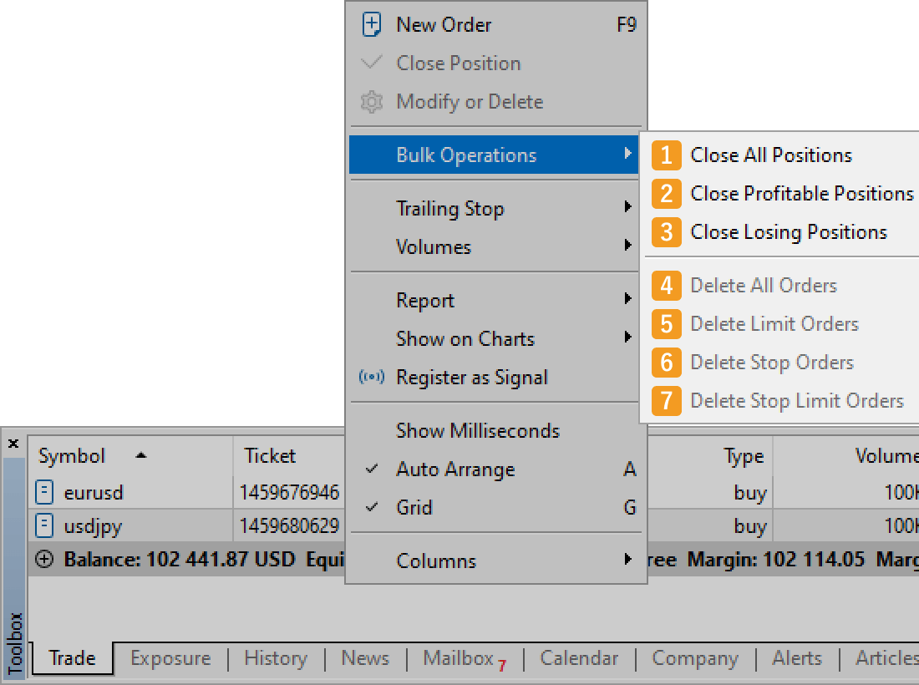Click the Register as Signal broadcast icon
The height and width of the screenshot is (685, 919).
coord(371,378)
